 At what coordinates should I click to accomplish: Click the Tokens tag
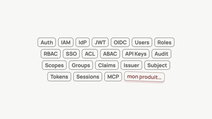tap(59, 77)
